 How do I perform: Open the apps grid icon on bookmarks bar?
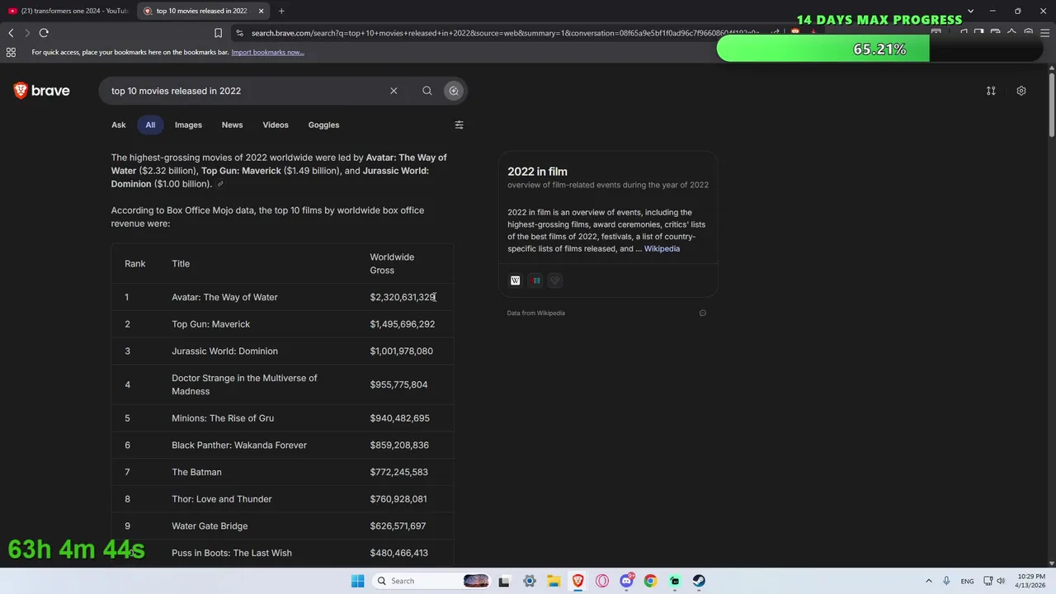click(x=11, y=52)
